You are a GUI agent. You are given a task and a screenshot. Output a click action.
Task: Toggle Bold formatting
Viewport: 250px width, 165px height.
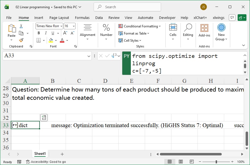click(39, 33)
